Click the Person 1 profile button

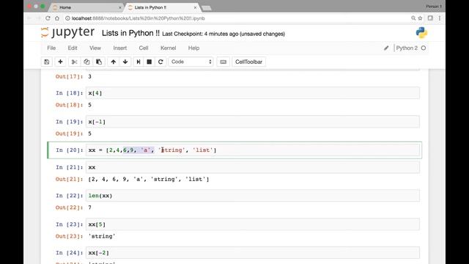coord(434,7)
